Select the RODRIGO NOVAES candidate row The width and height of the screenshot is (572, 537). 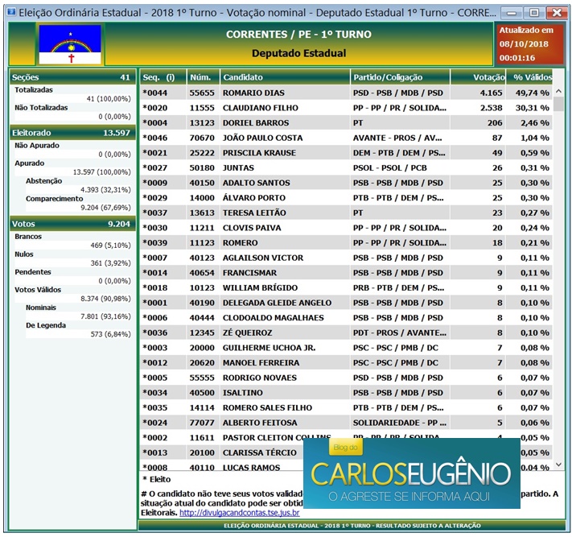(x=346, y=378)
